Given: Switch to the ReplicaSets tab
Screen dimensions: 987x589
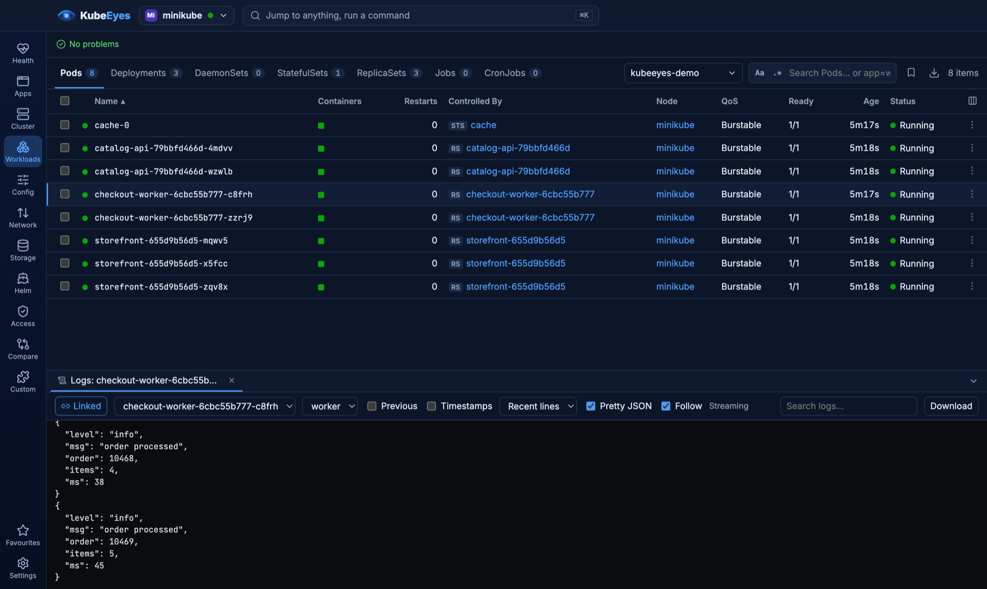Looking at the screenshot, I should [x=389, y=73].
